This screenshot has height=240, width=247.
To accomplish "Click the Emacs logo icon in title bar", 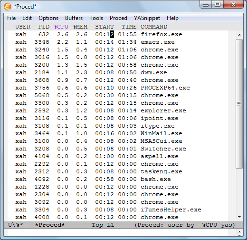I will pos(8,7).
